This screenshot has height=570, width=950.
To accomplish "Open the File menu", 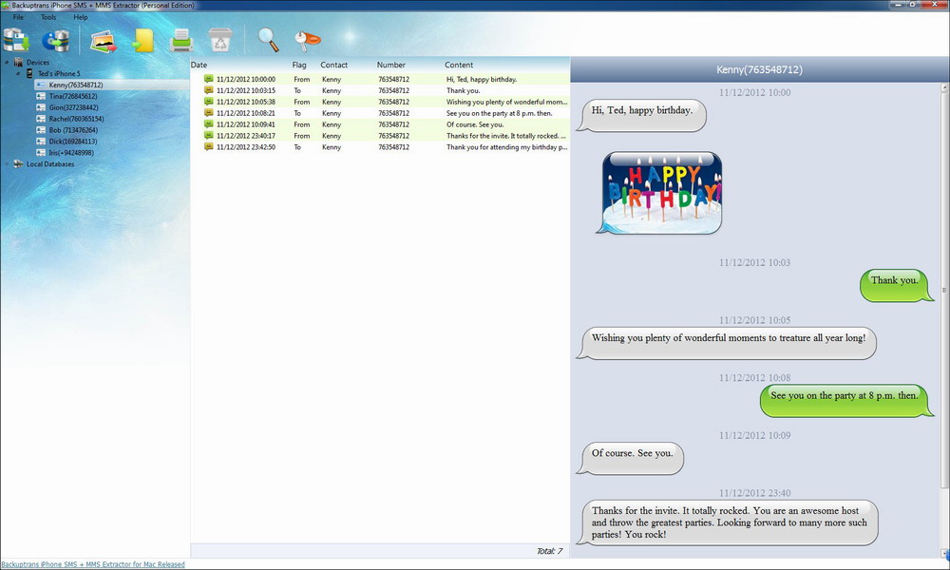I will coord(17,16).
